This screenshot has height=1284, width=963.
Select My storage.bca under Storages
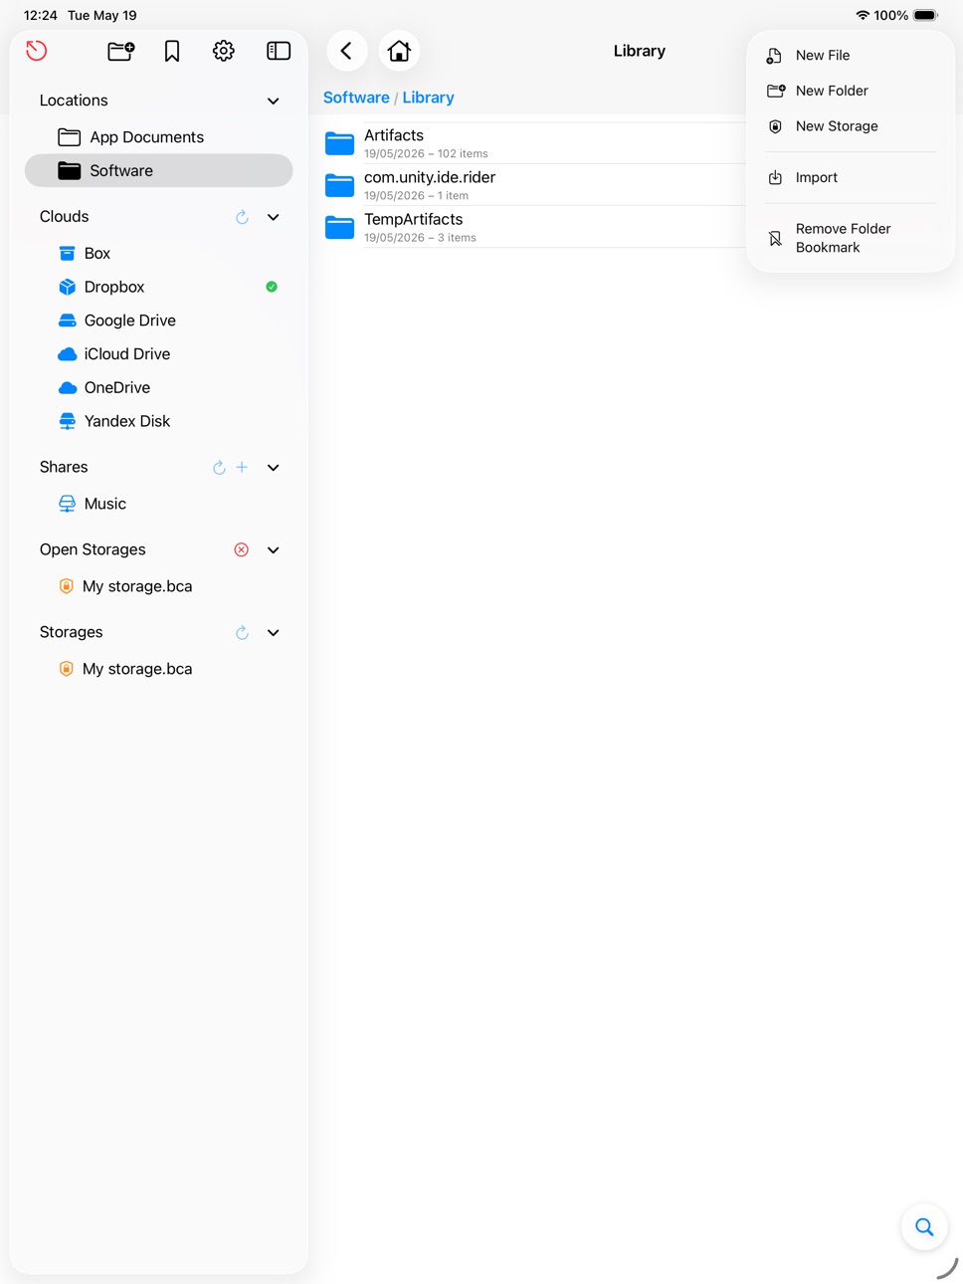click(158, 669)
